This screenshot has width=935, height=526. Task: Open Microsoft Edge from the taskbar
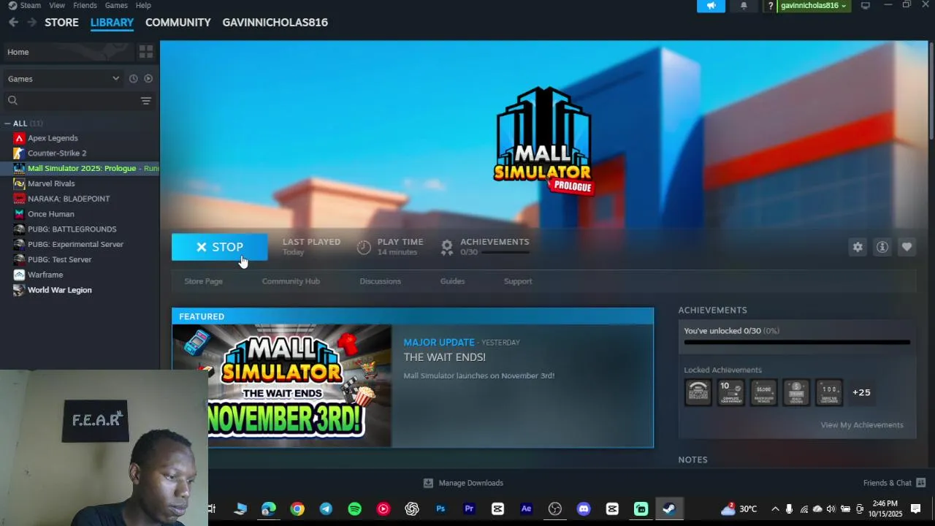(269, 509)
